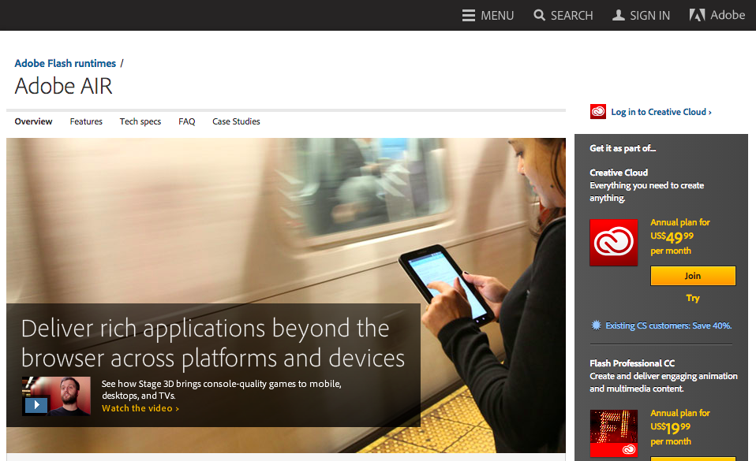Open Existing CS customers: Save 40% link
Image resolution: width=756 pixels, height=461 pixels.
pos(668,325)
